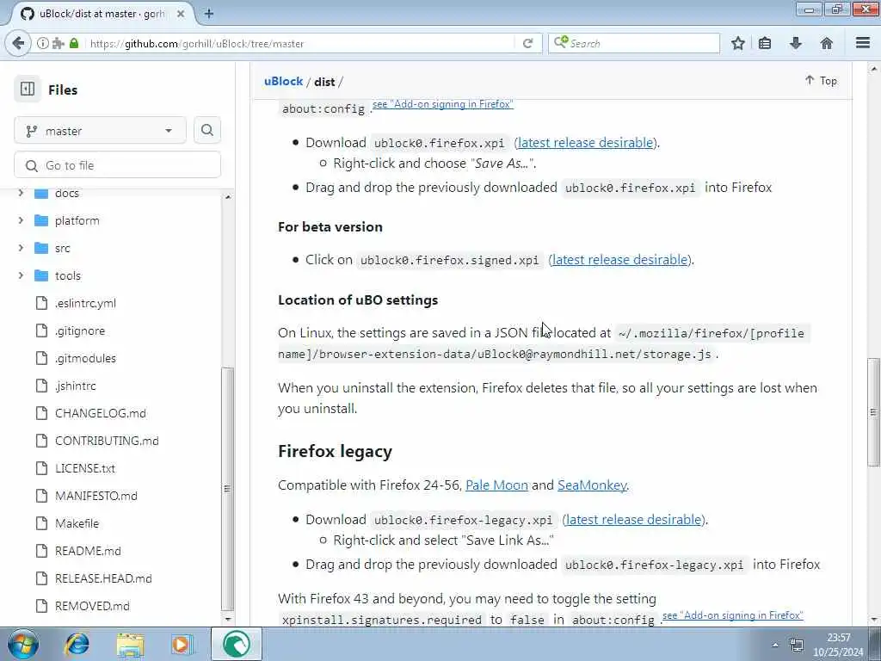Click the green browser taskbar icon
Screen dimensions: 881x661
click(x=236, y=644)
